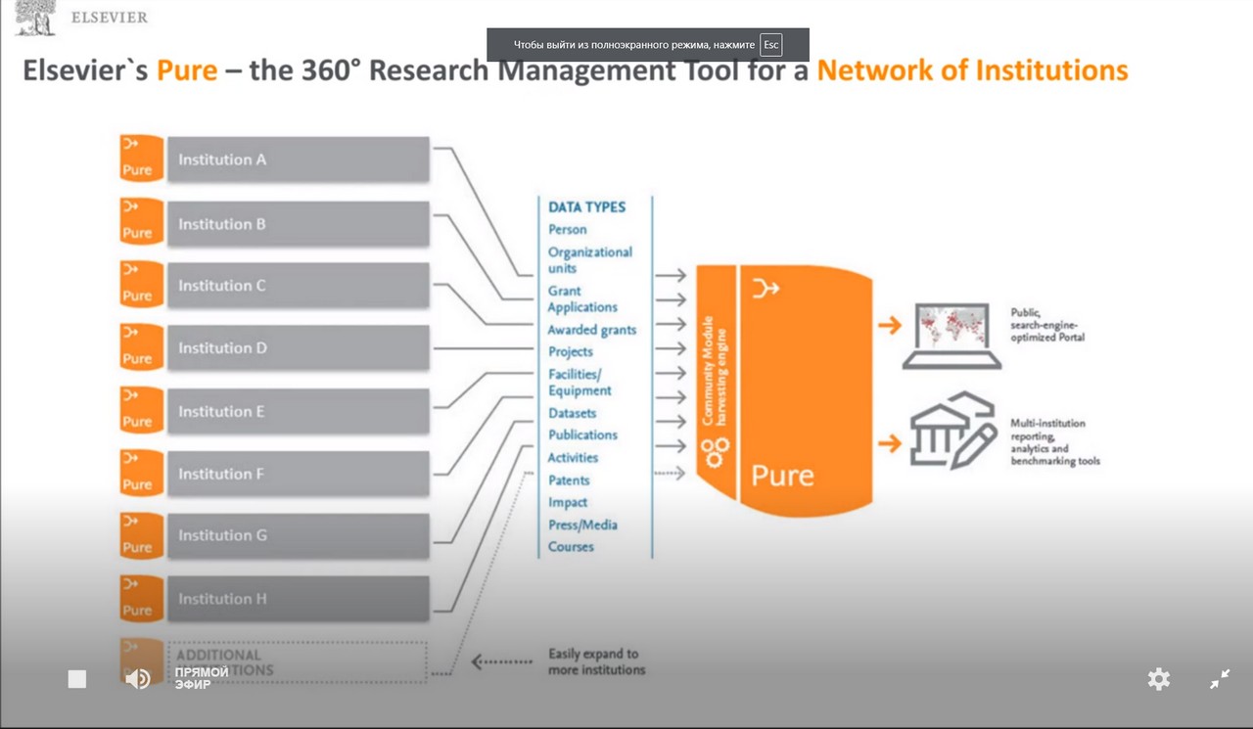Click the Elsevier logo in the slide corner
This screenshot has height=729, width=1253.
81,18
